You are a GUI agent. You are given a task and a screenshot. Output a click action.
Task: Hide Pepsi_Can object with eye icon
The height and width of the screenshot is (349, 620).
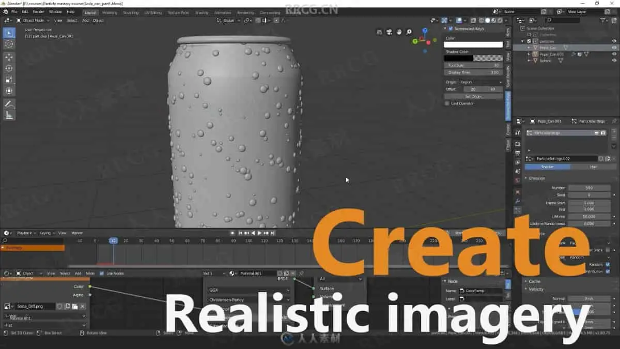click(614, 48)
